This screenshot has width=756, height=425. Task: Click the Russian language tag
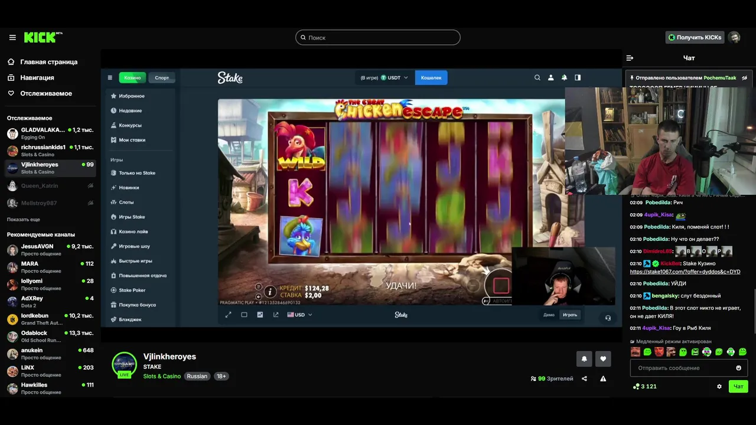(x=197, y=376)
